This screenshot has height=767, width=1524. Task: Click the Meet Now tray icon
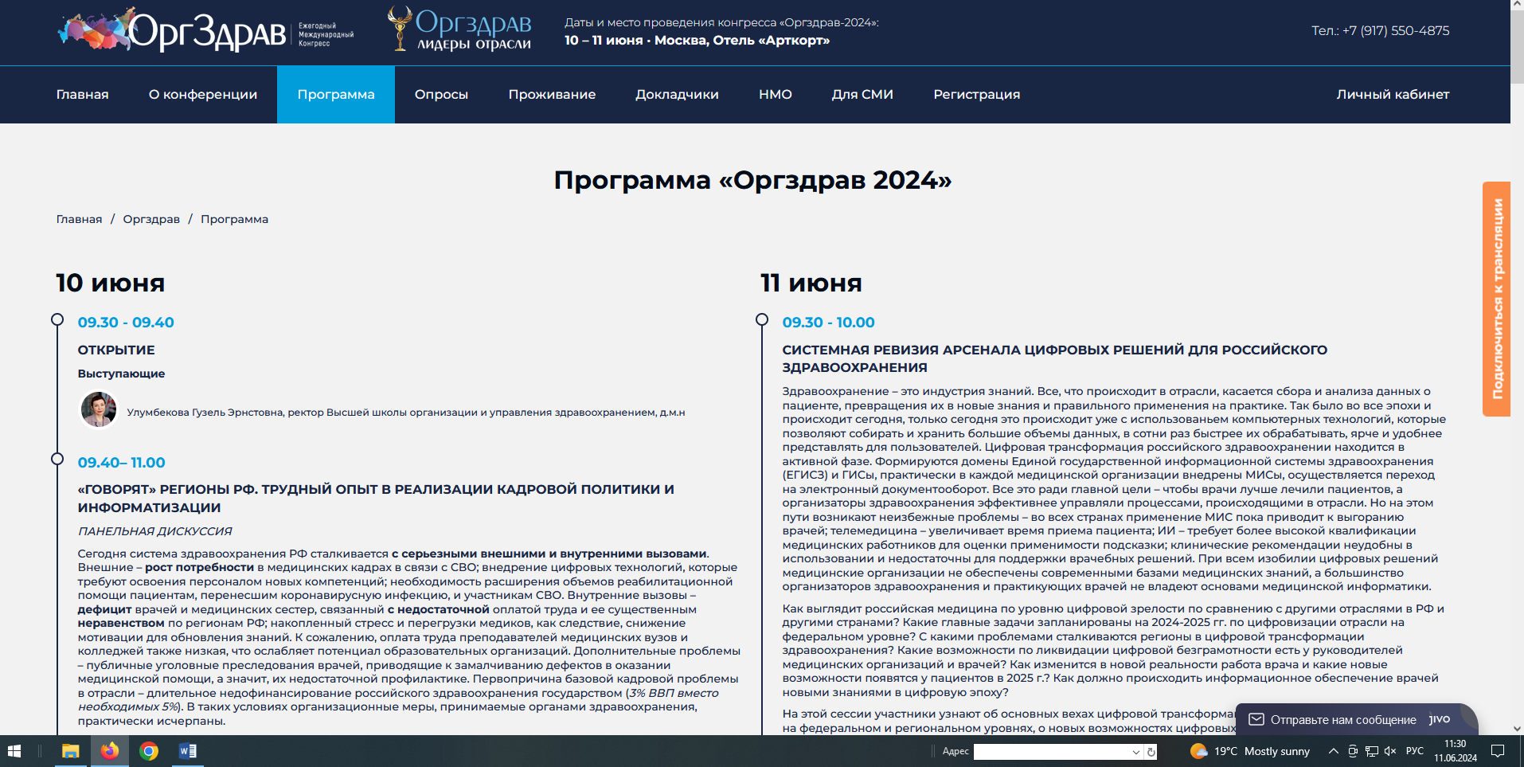click(x=1353, y=751)
